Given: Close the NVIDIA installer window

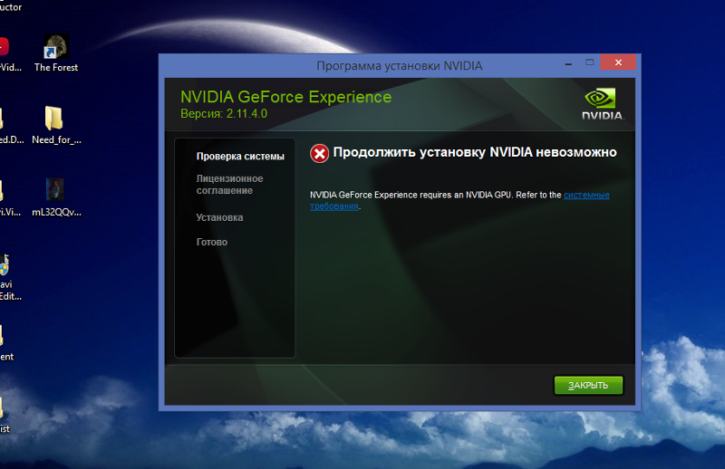Looking at the screenshot, I should click(x=618, y=62).
